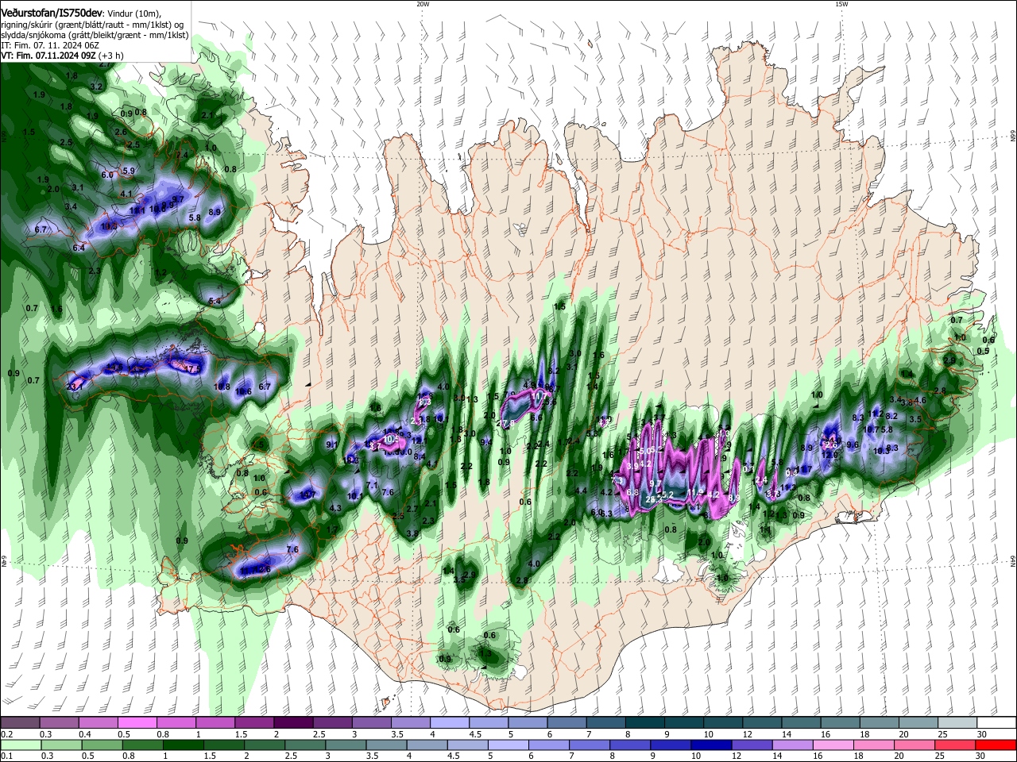Select the '9.6' precipitation value on the map
1017x762 pixels.
pos(853,445)
